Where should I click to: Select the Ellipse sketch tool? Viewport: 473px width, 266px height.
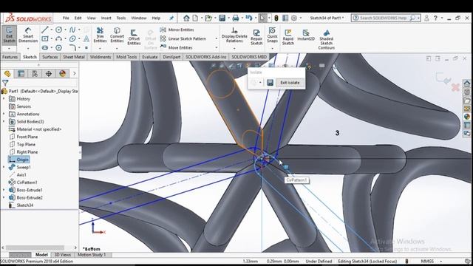coord(72,38)
